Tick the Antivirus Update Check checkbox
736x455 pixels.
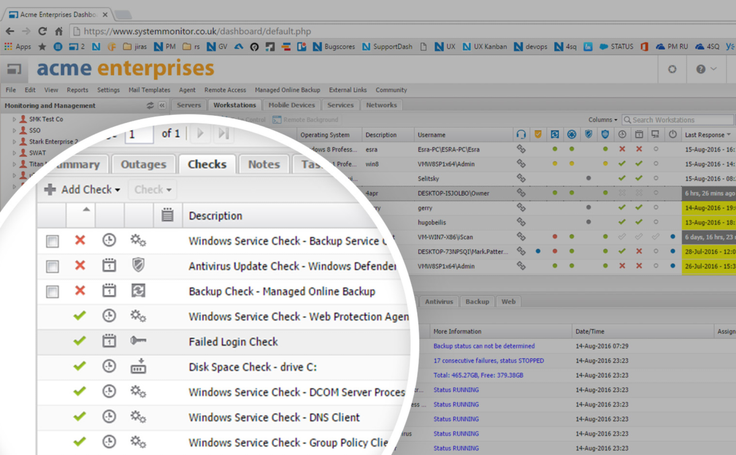tap(53, 267)
